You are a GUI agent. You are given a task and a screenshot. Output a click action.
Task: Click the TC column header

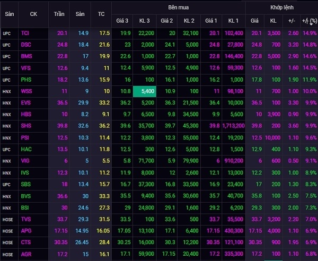click(101, 14)
